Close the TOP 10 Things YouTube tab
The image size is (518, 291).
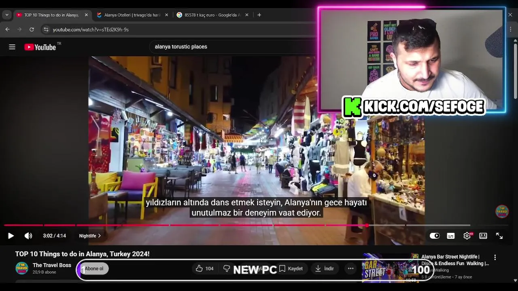tap(86, 15)
